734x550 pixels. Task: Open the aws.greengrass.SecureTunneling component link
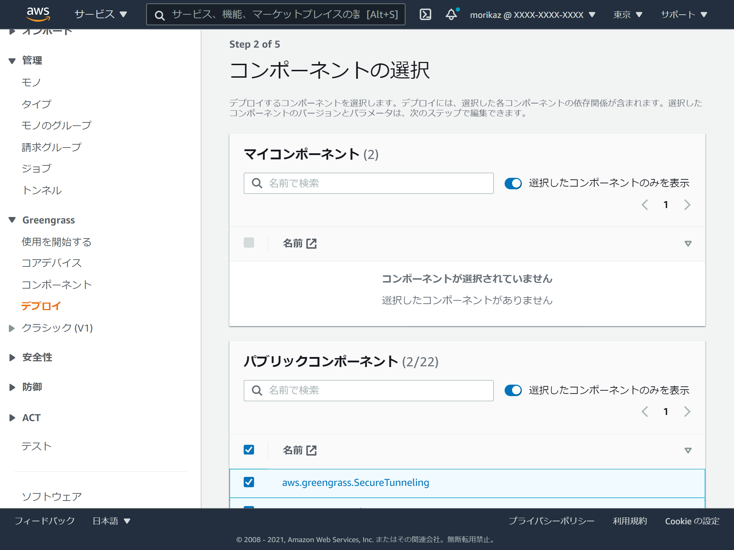(356, 483)
